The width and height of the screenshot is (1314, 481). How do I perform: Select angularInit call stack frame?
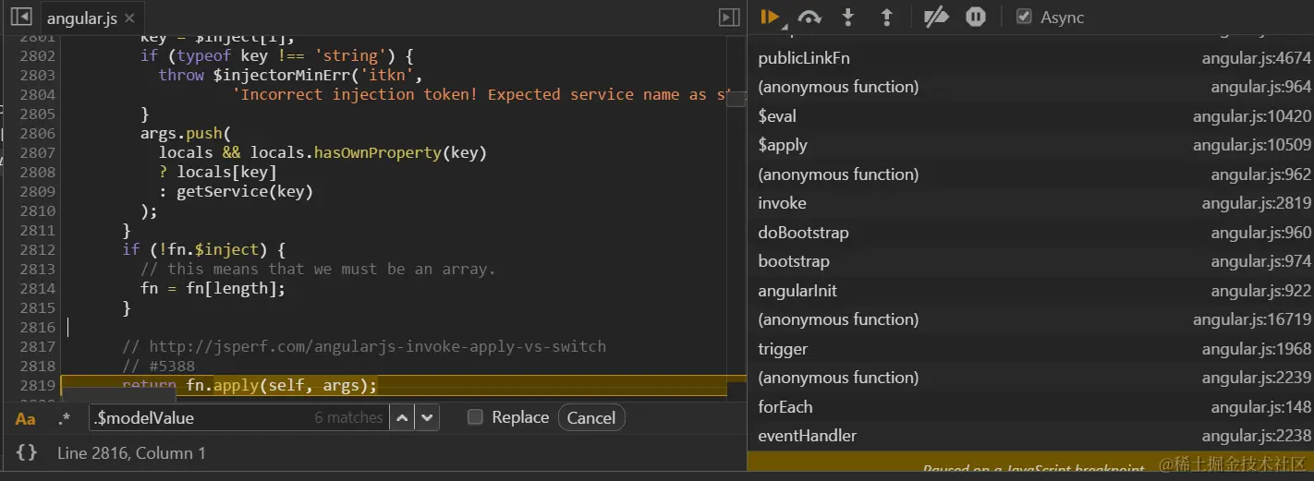1030,291
